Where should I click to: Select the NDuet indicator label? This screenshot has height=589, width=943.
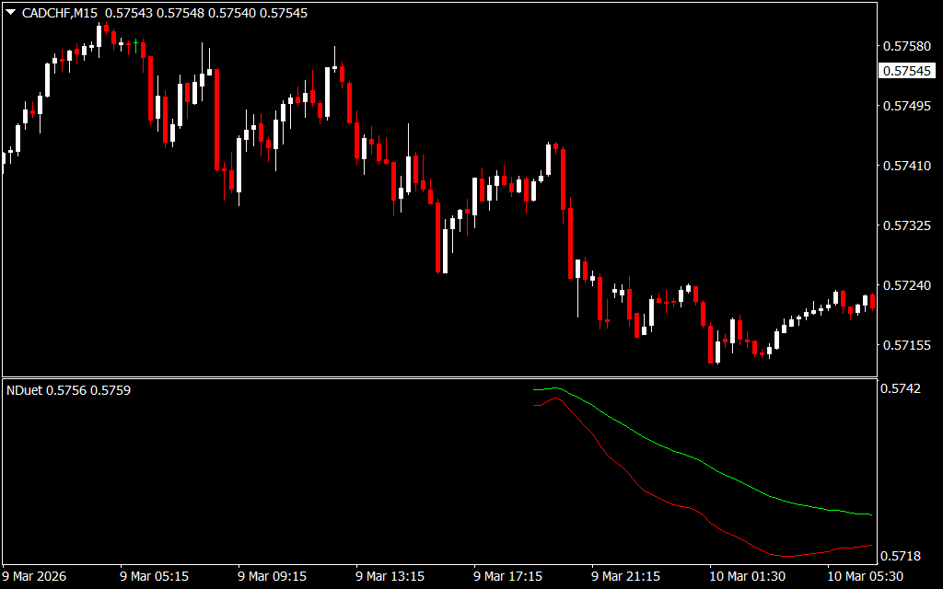(x=69, y=391)
